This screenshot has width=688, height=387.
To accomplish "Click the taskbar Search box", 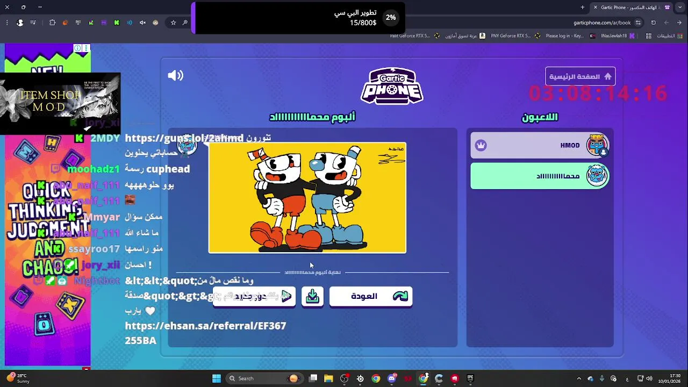I will click(264, 378).
